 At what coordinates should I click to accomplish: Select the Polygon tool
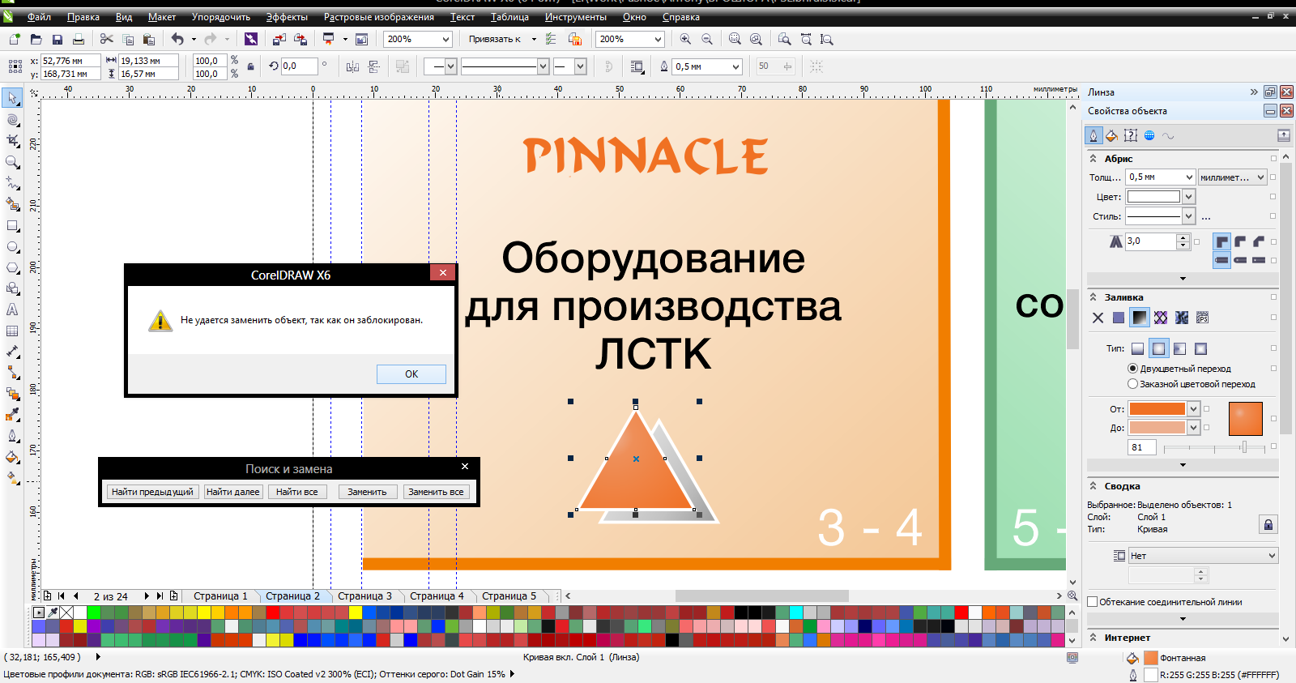coord(12,268)
